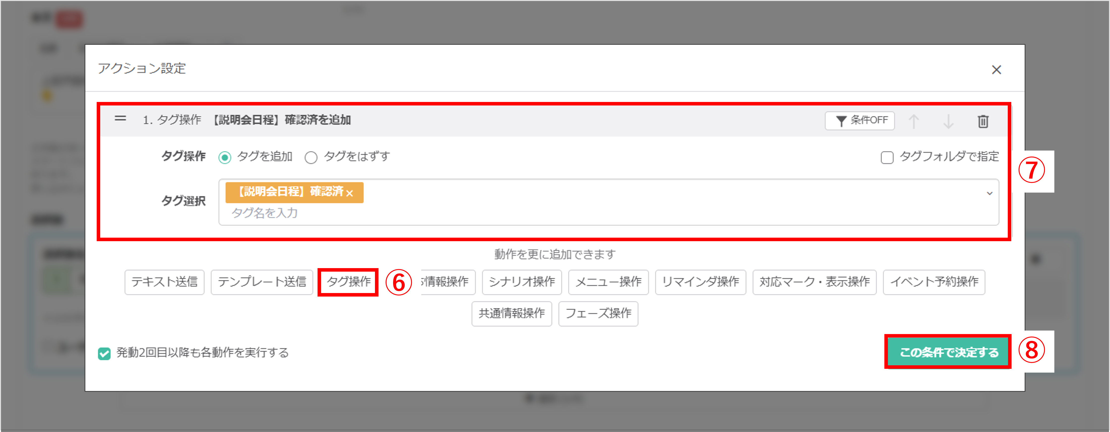Add a テキスト送信 action
The image size is (1110, 432).
pyautogui.click(x=164, y=282)
